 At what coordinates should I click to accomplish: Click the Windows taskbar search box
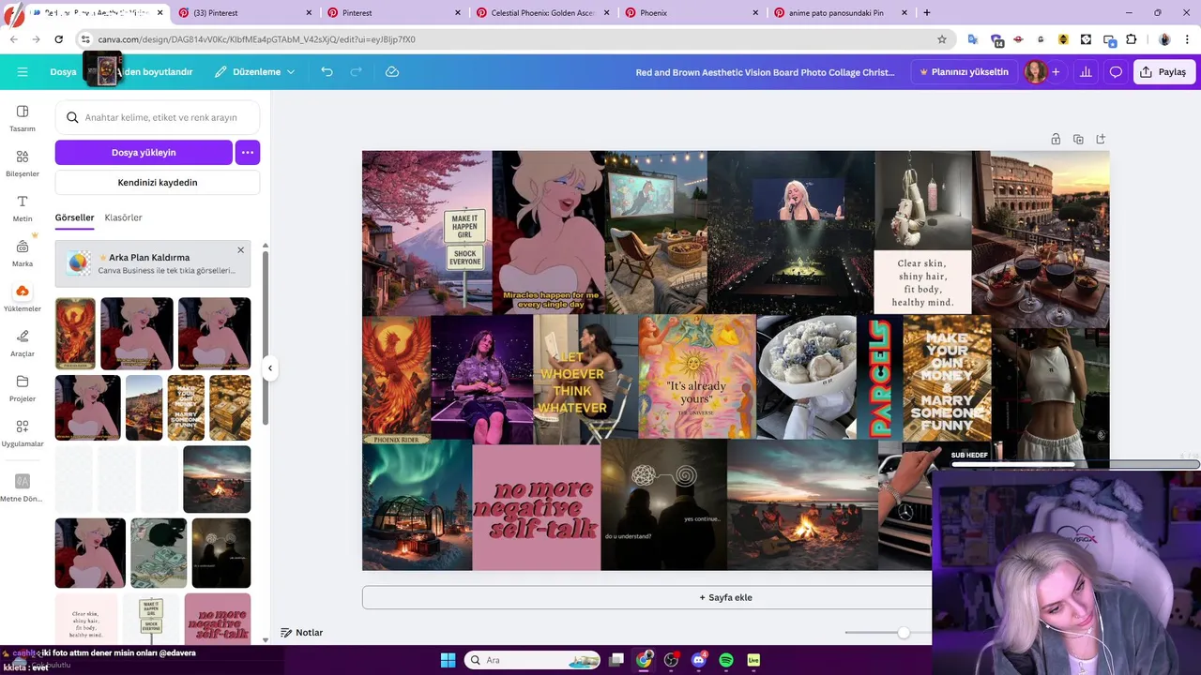tap(533, 660)
